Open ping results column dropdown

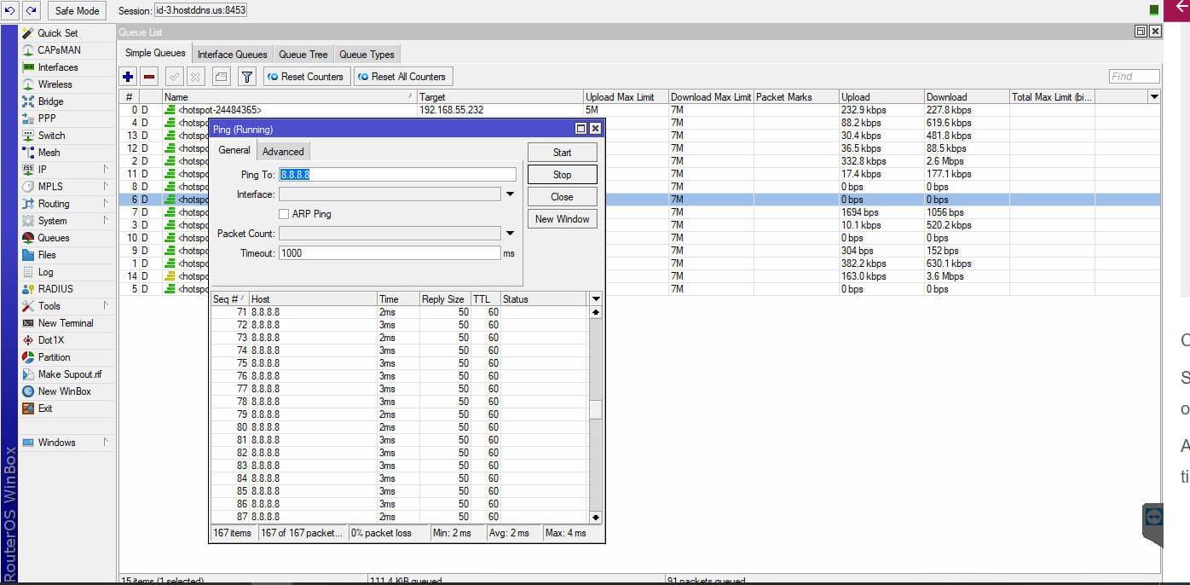pyautogui.click(x=596, y=299)
